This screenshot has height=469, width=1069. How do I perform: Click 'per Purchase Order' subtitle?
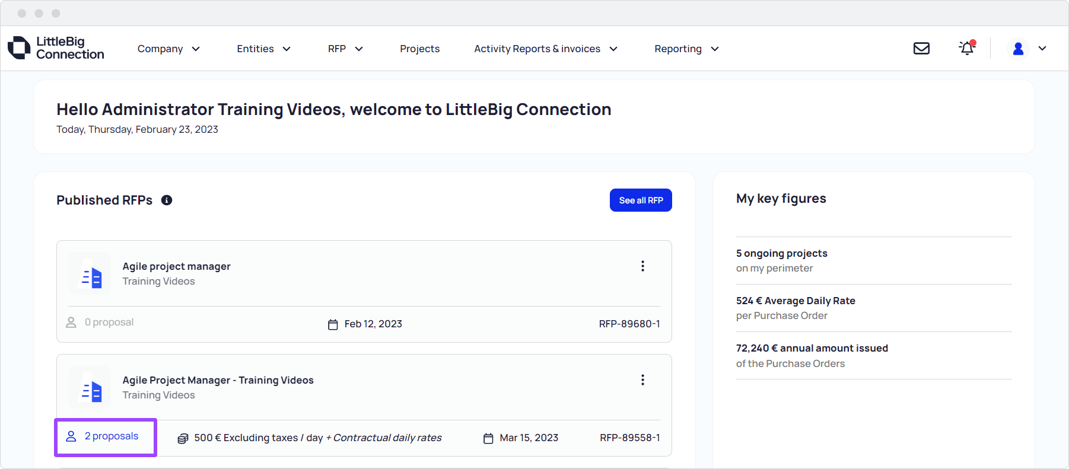pyautogui.click(x=782, y=316)
